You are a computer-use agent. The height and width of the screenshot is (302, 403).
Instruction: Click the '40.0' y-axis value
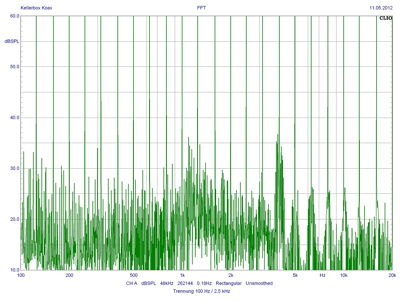click(15, 118)
